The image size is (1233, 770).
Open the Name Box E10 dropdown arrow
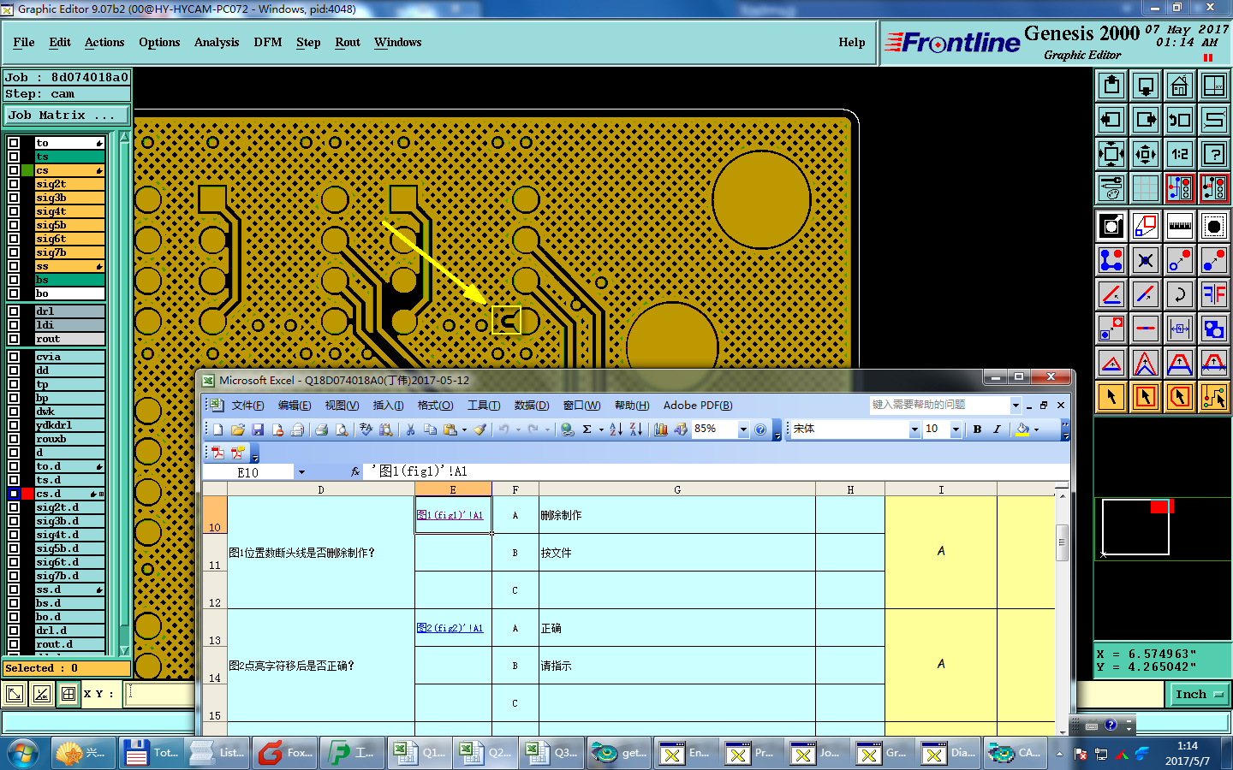pos(301,472)
